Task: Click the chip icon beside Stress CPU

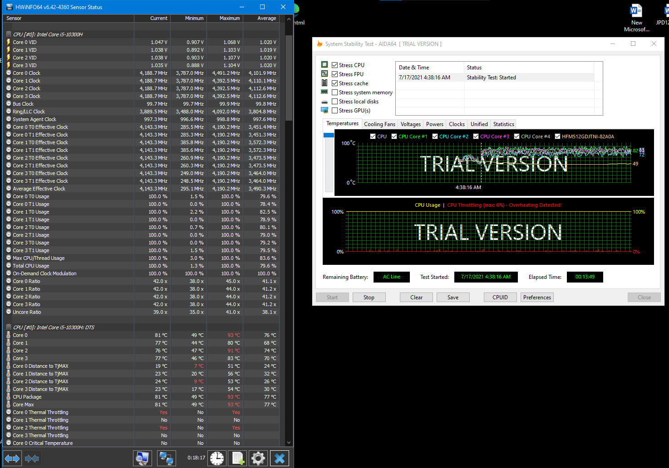Action: pyautogui.click(x=325, y=65)
